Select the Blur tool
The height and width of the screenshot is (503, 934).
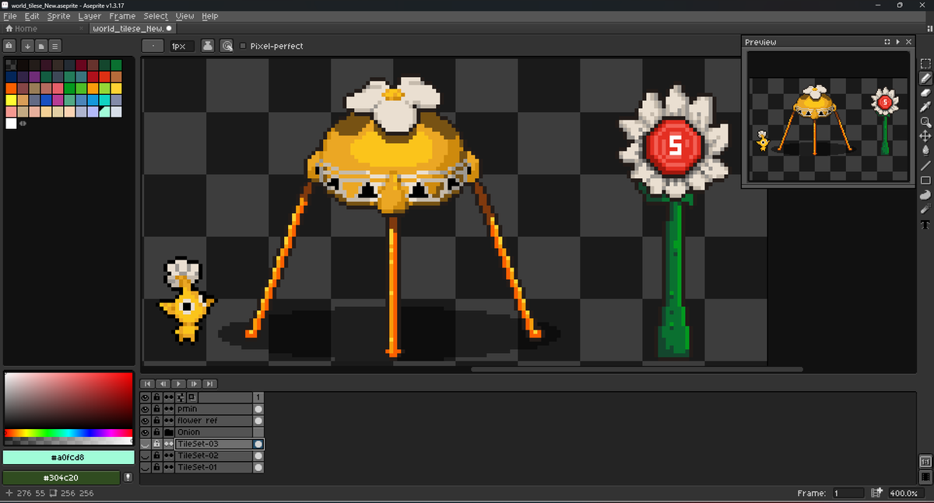(925, 209)
